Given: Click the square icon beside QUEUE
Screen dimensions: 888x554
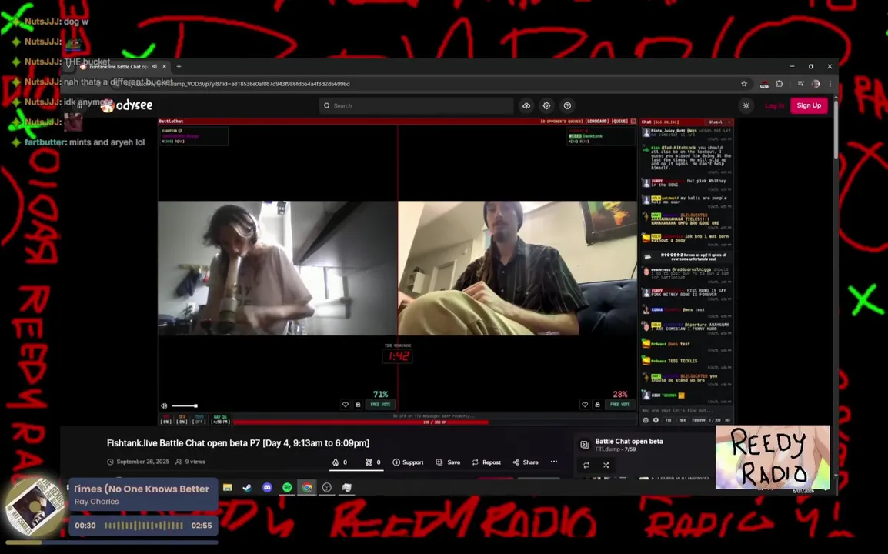Looking at the screenshot, I should tap(633, 122).
